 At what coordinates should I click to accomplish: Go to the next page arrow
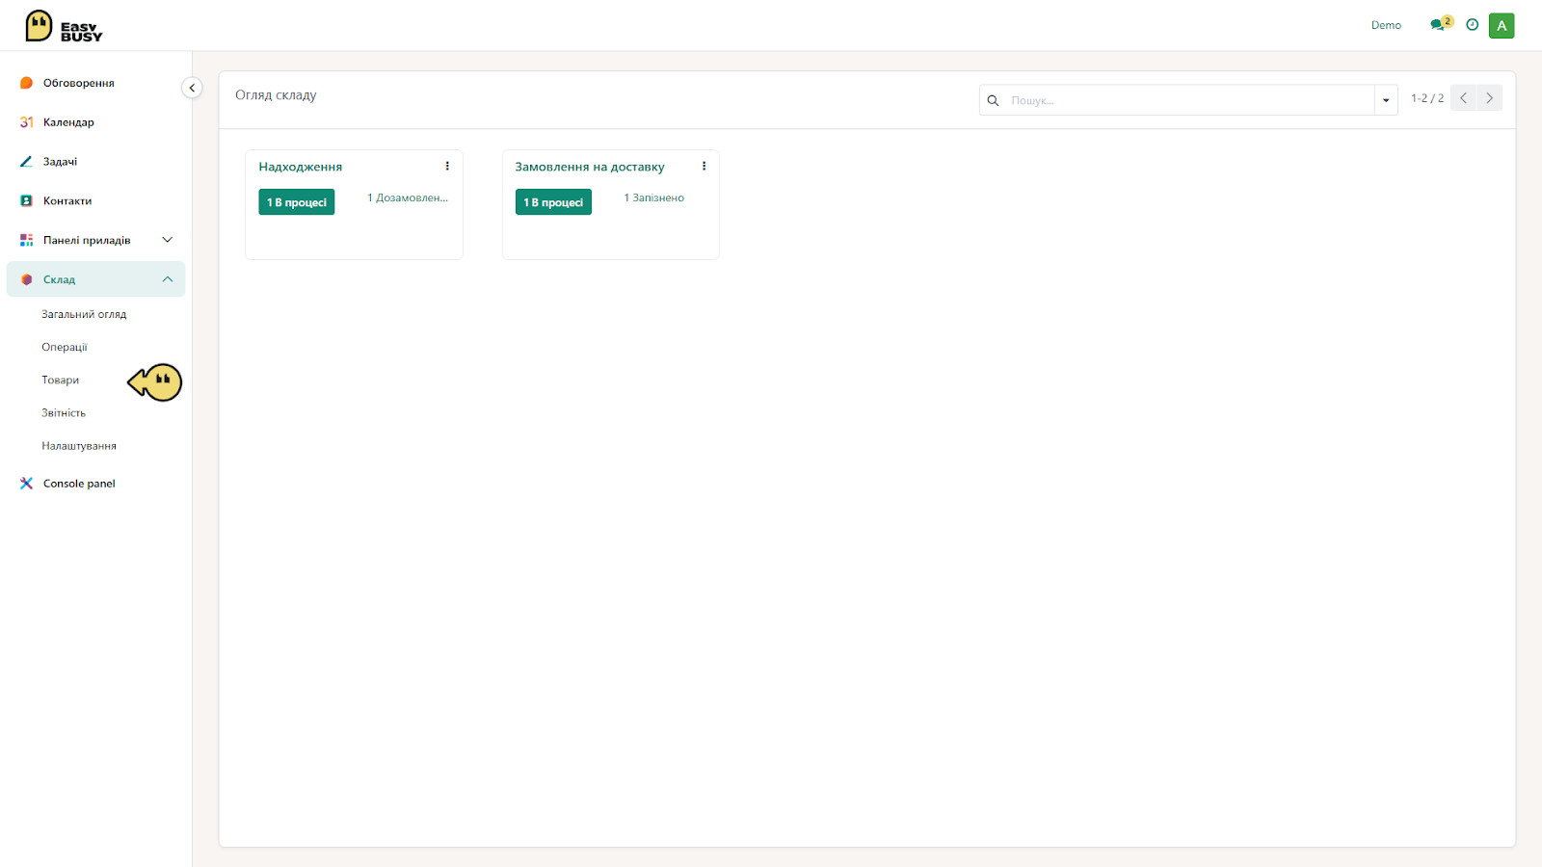coord(1490,98)
